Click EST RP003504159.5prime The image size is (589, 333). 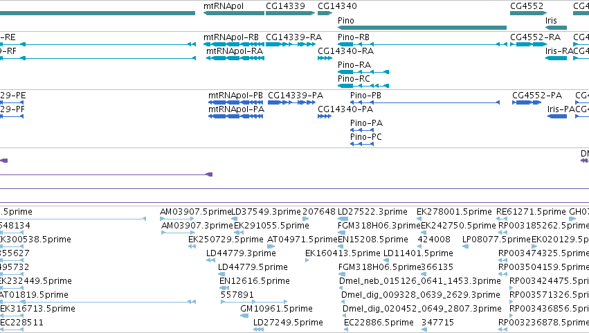tap(543, 268)
